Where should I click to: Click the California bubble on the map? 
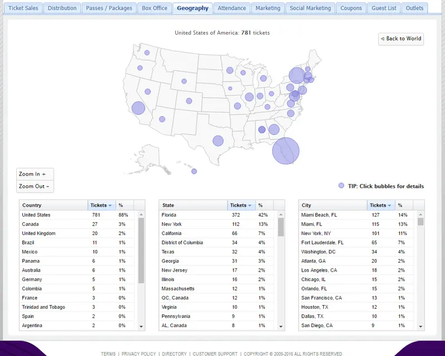pos(138,108)
